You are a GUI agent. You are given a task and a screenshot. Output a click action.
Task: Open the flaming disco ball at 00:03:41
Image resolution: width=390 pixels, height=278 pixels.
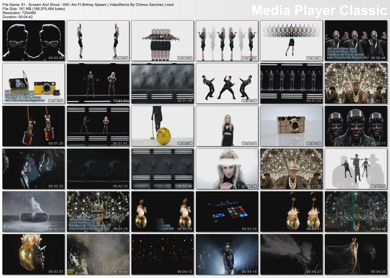click(x=291, y=211)
